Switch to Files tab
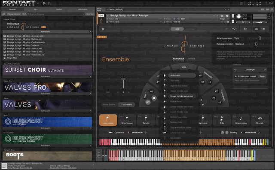Image resolution: width=275 pixels, height=170 pixels. click(x=36, y=9)
